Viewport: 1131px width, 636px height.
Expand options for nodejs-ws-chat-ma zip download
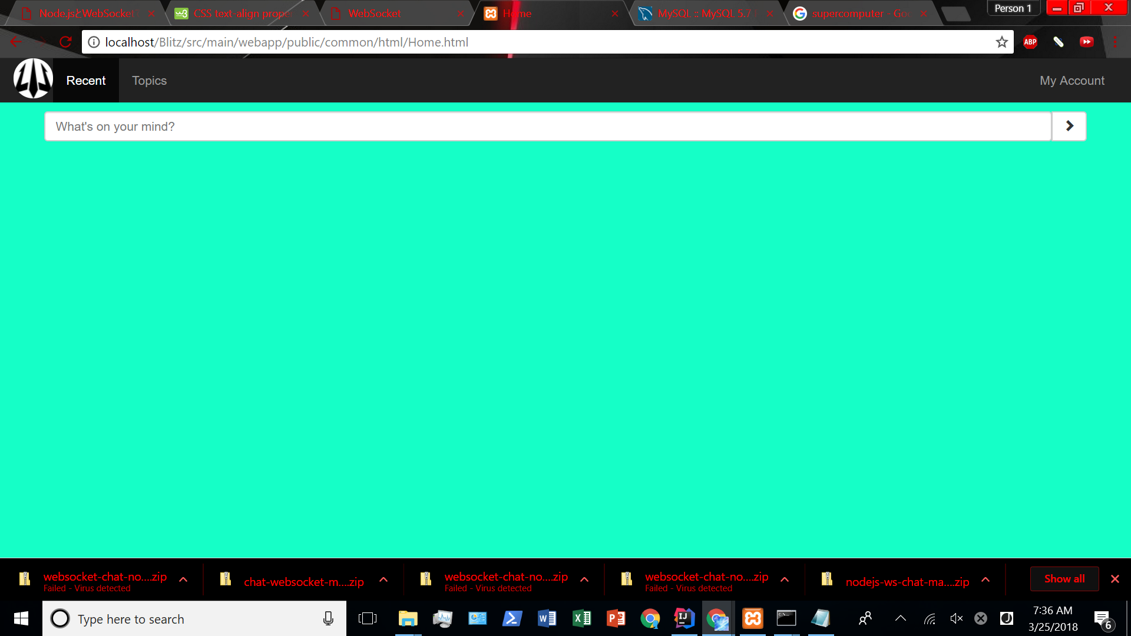pyautogui.click(x=985, y=579)
